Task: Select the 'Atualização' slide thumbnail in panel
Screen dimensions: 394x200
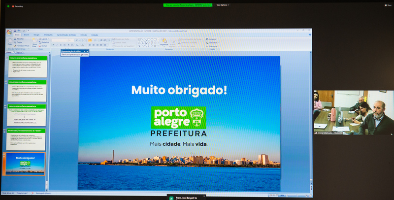Action: point(26,139)
